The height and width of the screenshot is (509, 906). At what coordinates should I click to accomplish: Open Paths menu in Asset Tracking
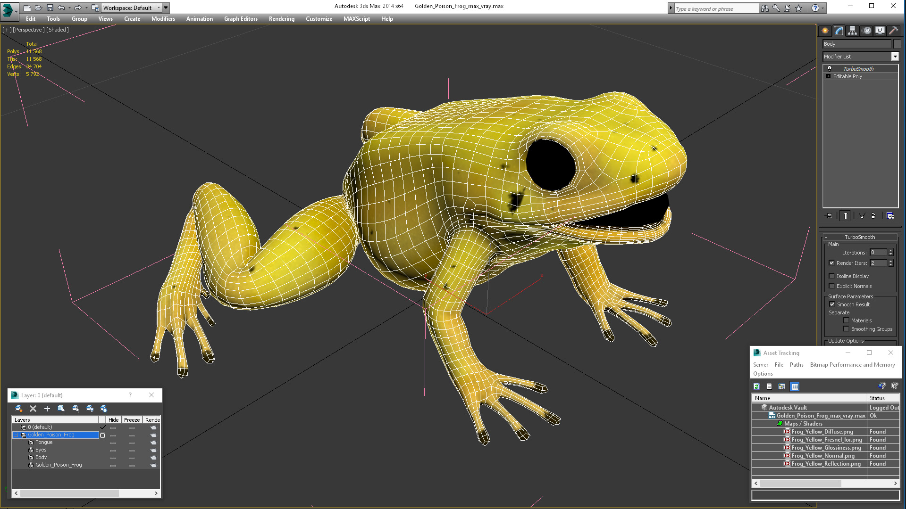pyautogui.click(x=797, y=365)
